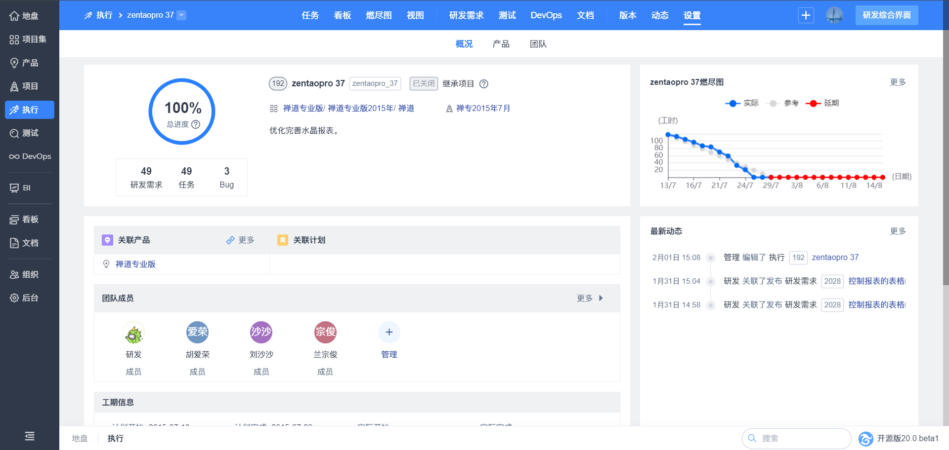Click the 搜索 search input field
Image resolution: width=949 pixels, height=450 pixels.
click(x=801, y=438)
